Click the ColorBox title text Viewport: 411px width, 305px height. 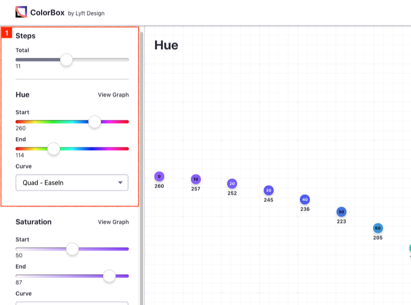coord(47,12)
